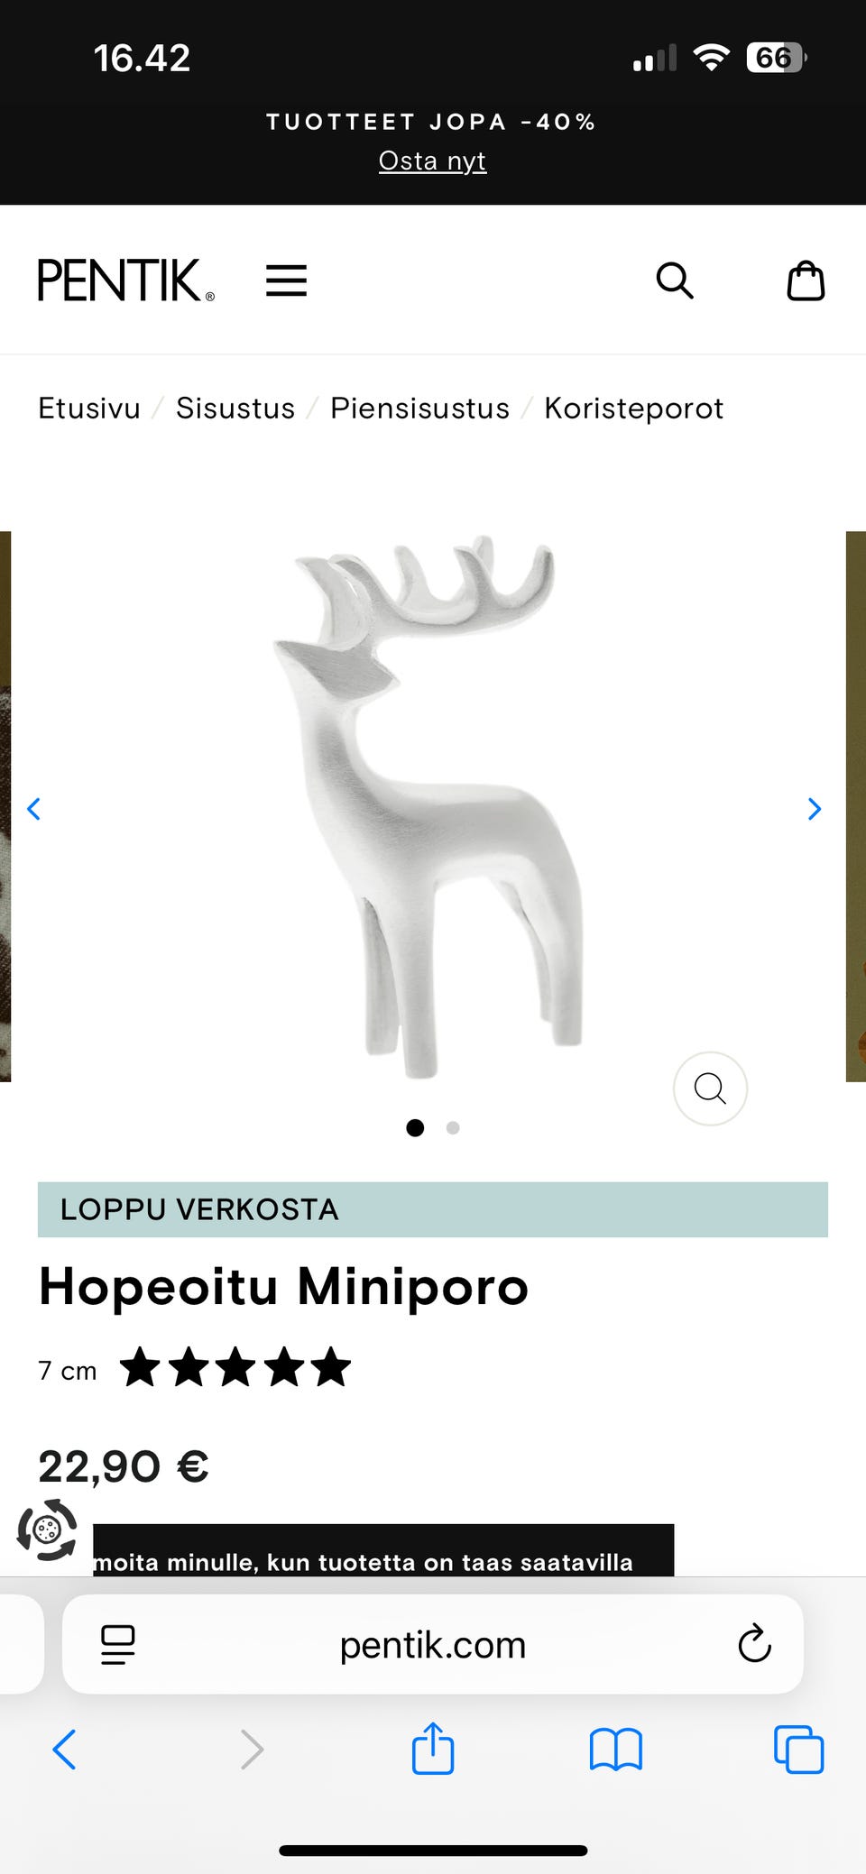
Task: Tap the pentik.com address field
Action: (433, 1644)
